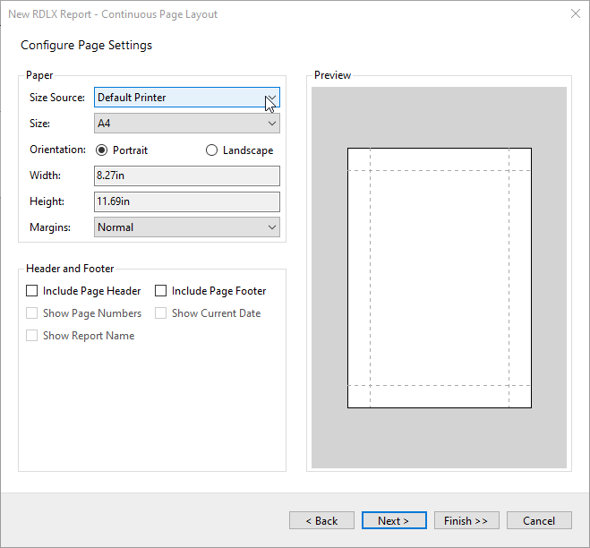Click the page preview thumbnail
The width and height of the screenshot is (590, 548).
click(x=439, y=278)
